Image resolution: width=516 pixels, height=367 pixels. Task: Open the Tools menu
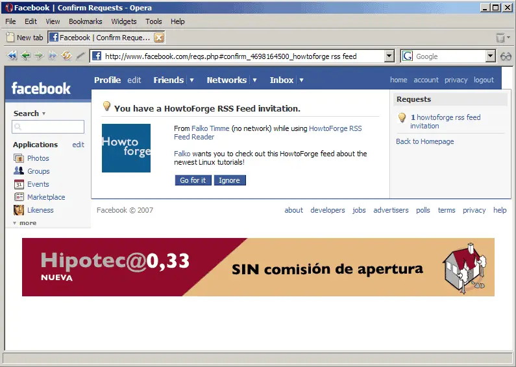click(x=154, y=21)
